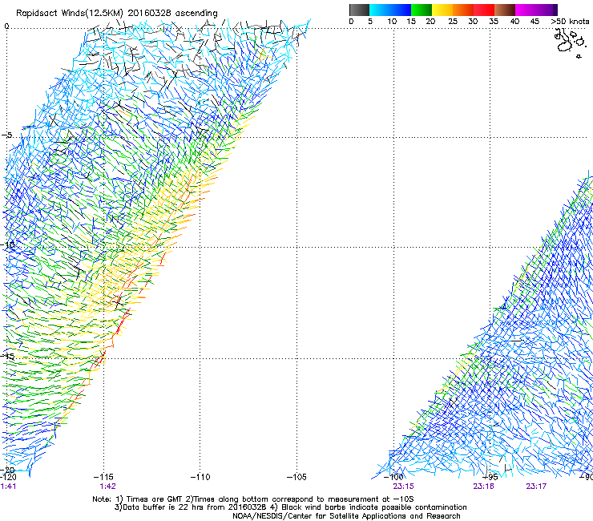Click the "35" label under the color bar
The width and height of the screenshot is (593, 521).
[494, 21]
